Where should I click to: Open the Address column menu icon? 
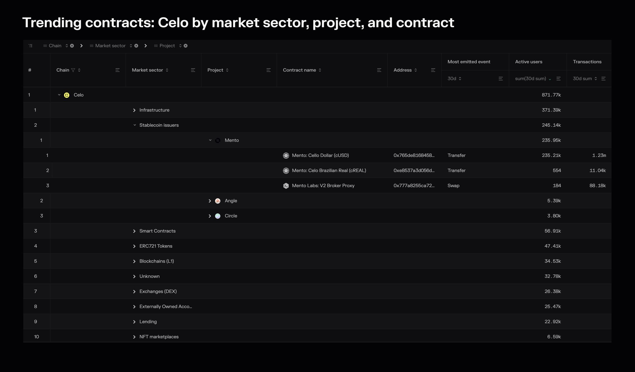click(433, 70)
